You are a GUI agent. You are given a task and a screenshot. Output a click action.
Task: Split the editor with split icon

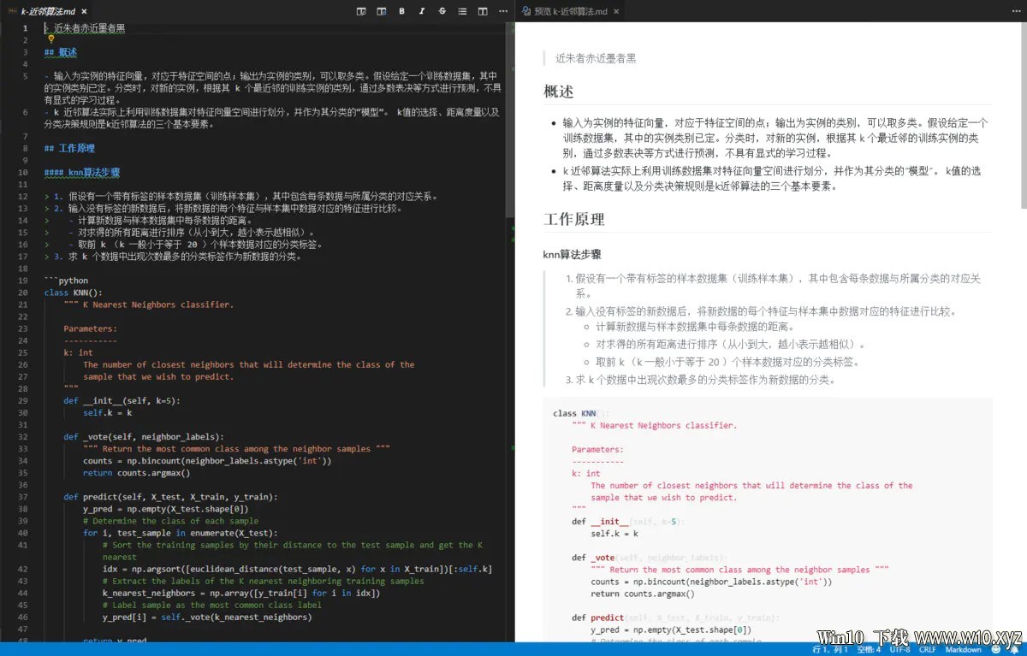point(483,11)
